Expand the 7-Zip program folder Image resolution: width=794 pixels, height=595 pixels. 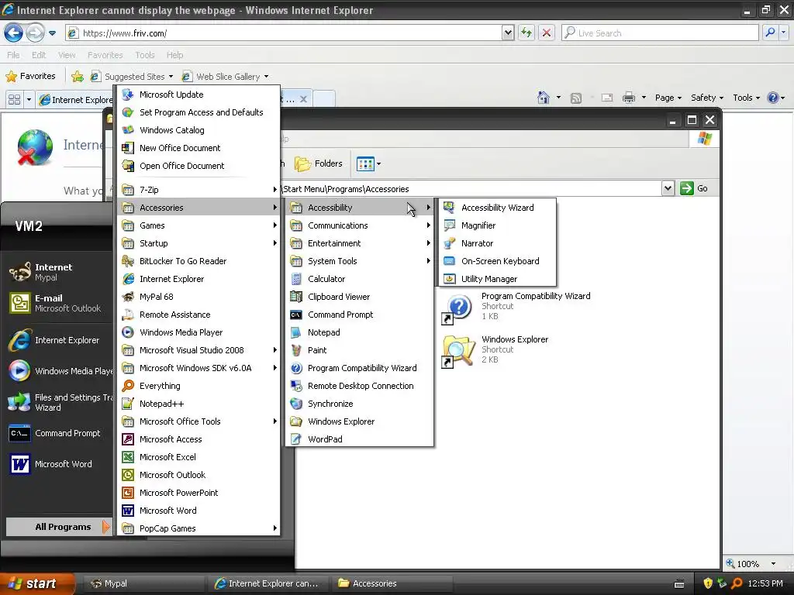(199, 190)
